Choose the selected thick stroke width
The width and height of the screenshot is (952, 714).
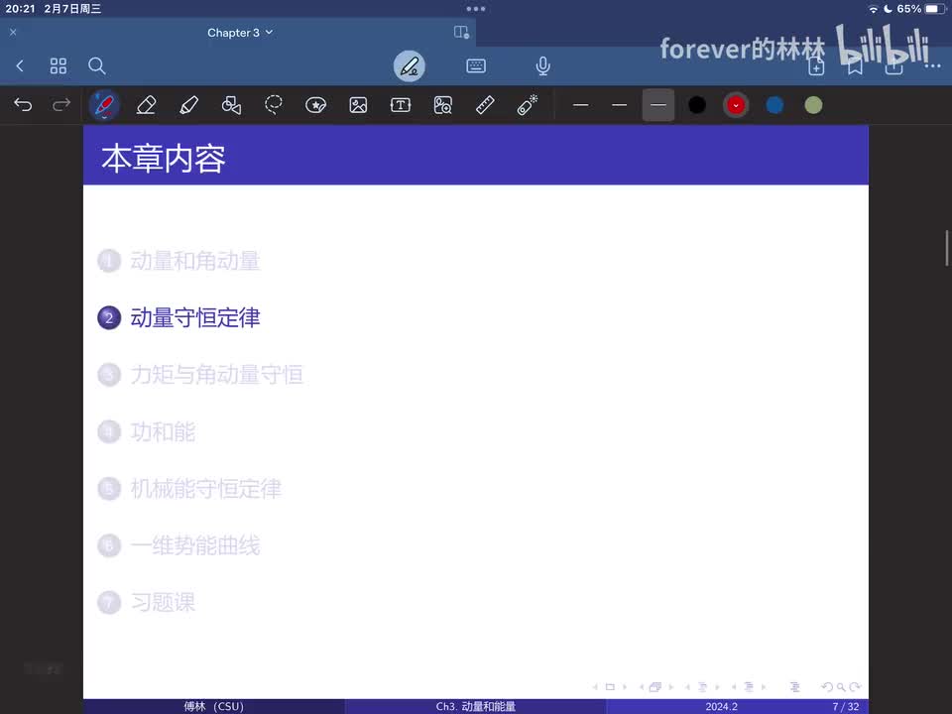click(658, 105)
